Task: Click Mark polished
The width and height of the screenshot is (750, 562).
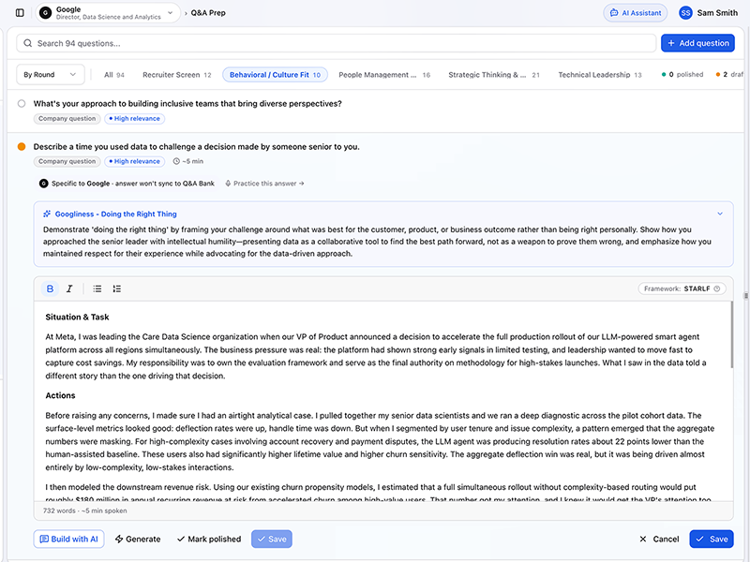Action: tap(209, 540)
